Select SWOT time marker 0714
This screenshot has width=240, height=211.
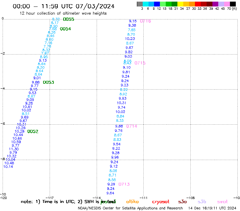point(132,126)
